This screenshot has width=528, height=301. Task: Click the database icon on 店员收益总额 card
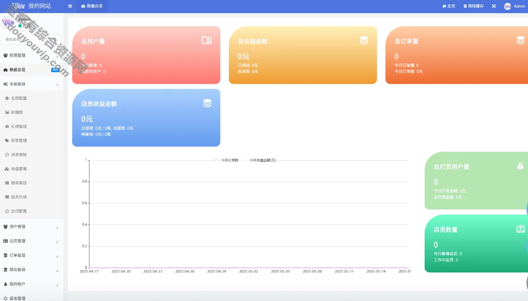(x=207, y=103)
